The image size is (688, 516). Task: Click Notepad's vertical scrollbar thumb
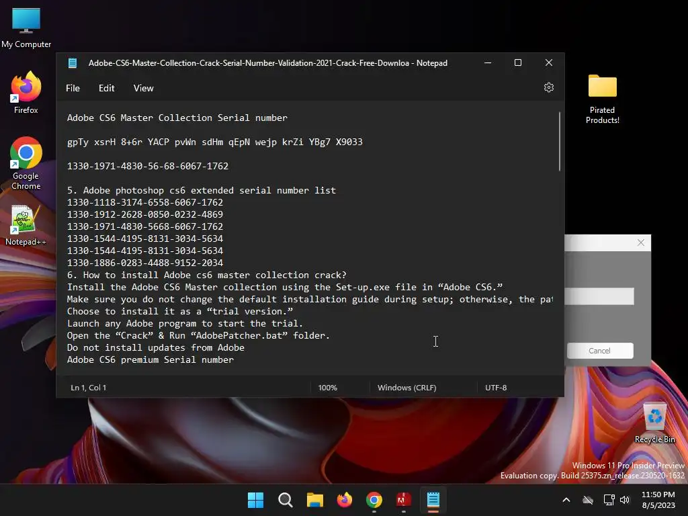(x=560, y=141)
